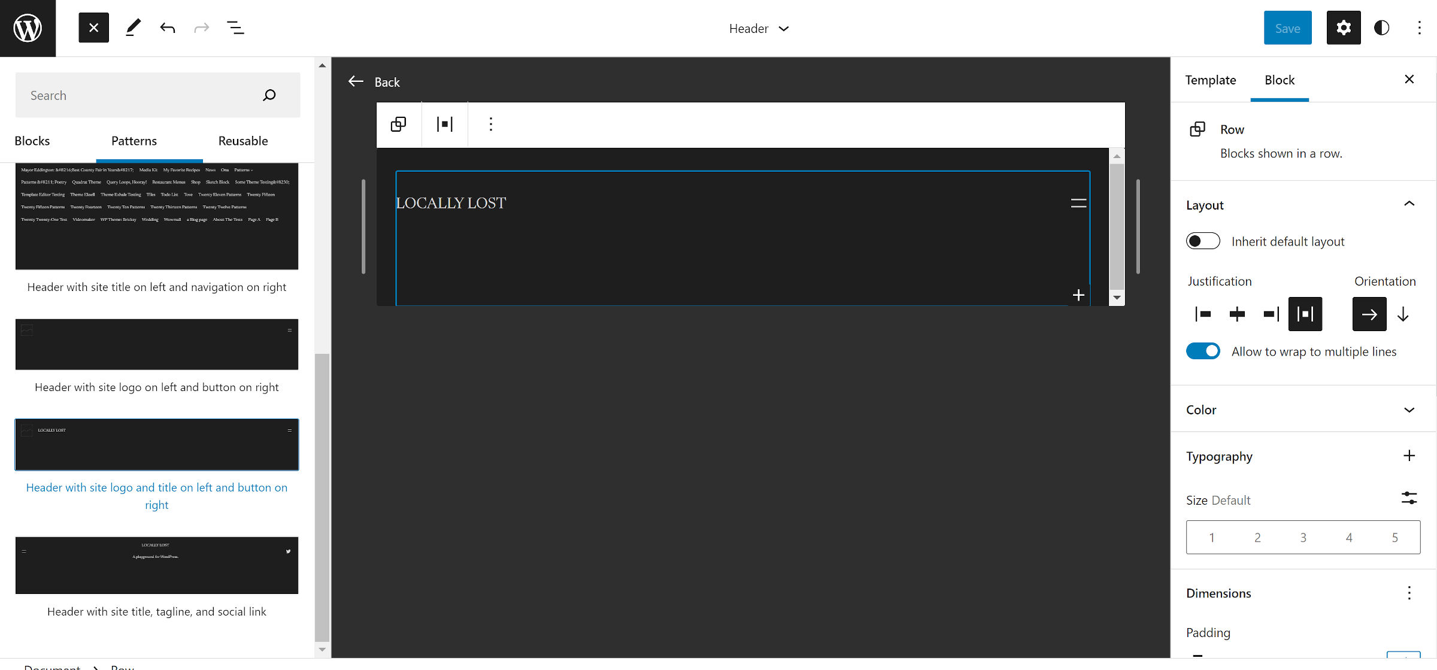This screenshot has width=1437, height=670.
Task: Switch to the editing (pencil) tool
Action: (x=133, y=27)
